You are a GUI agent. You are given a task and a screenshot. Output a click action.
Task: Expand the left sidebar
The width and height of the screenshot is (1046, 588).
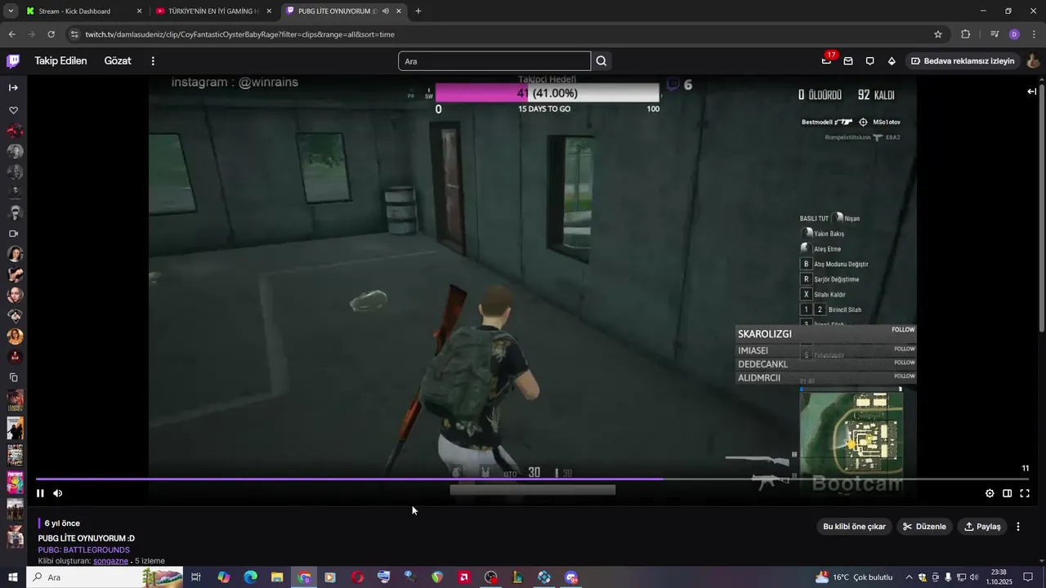[13, 87]
